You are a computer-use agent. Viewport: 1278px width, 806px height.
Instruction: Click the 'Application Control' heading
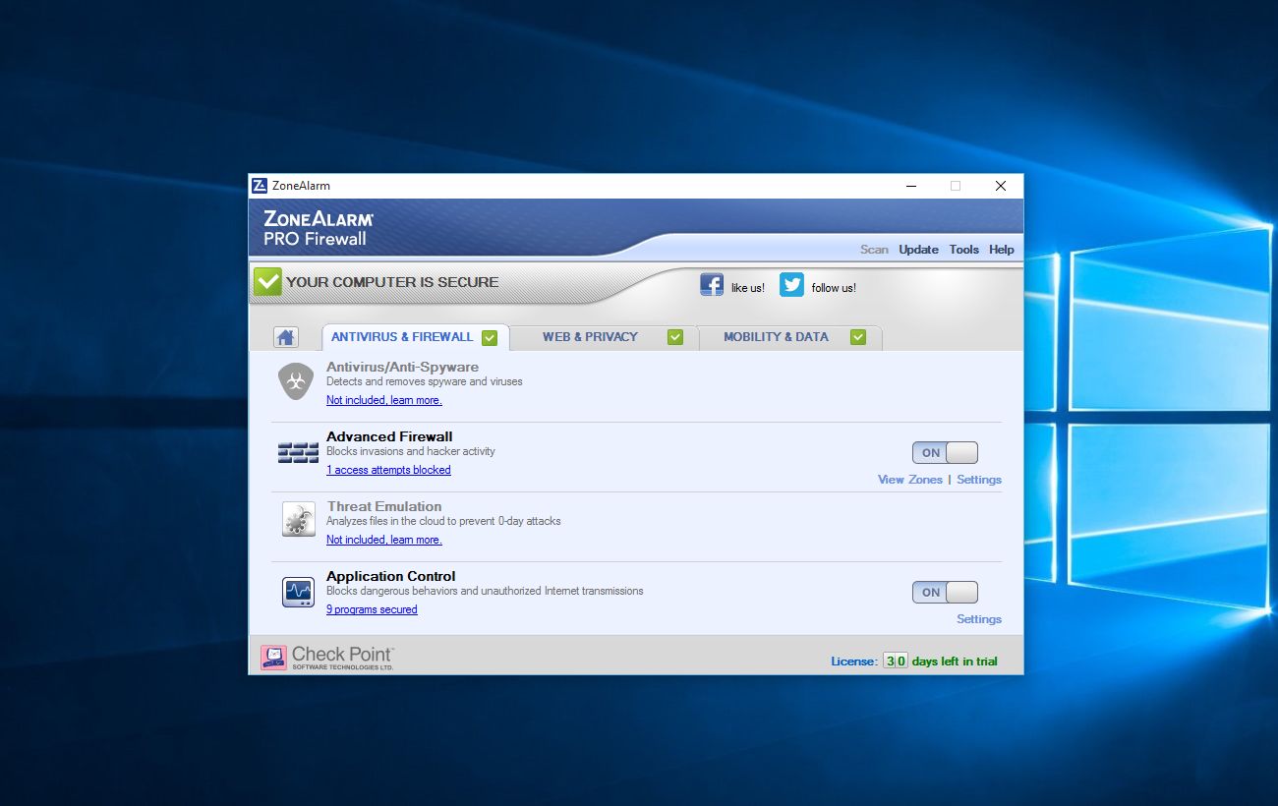pos(391,576)
